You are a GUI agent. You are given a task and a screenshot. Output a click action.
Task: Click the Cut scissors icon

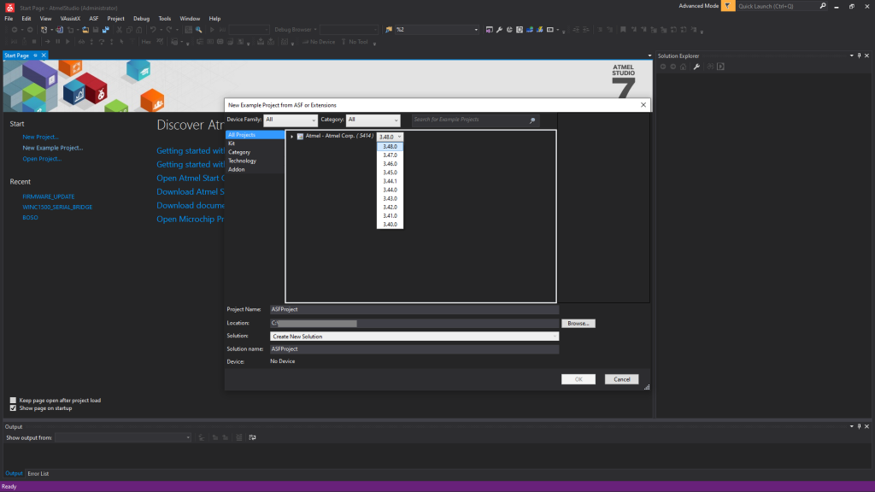point(119,30)
